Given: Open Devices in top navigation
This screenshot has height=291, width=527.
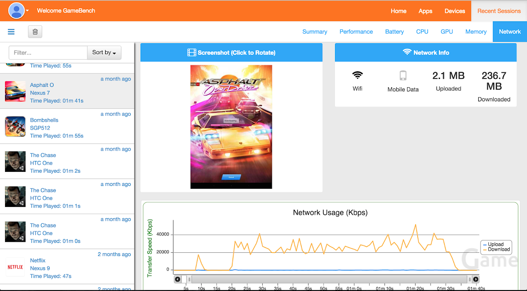Looking at the screenshot, I should pos(454,11).
